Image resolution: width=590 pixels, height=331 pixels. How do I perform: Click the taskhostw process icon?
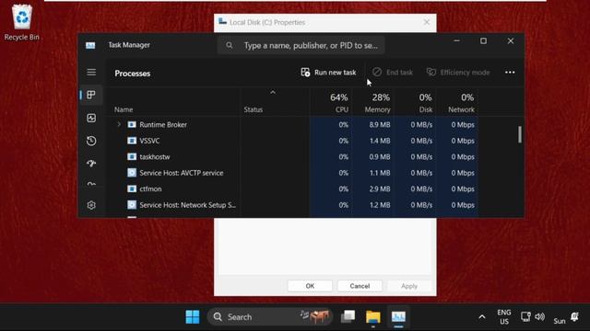pos(132,157)
